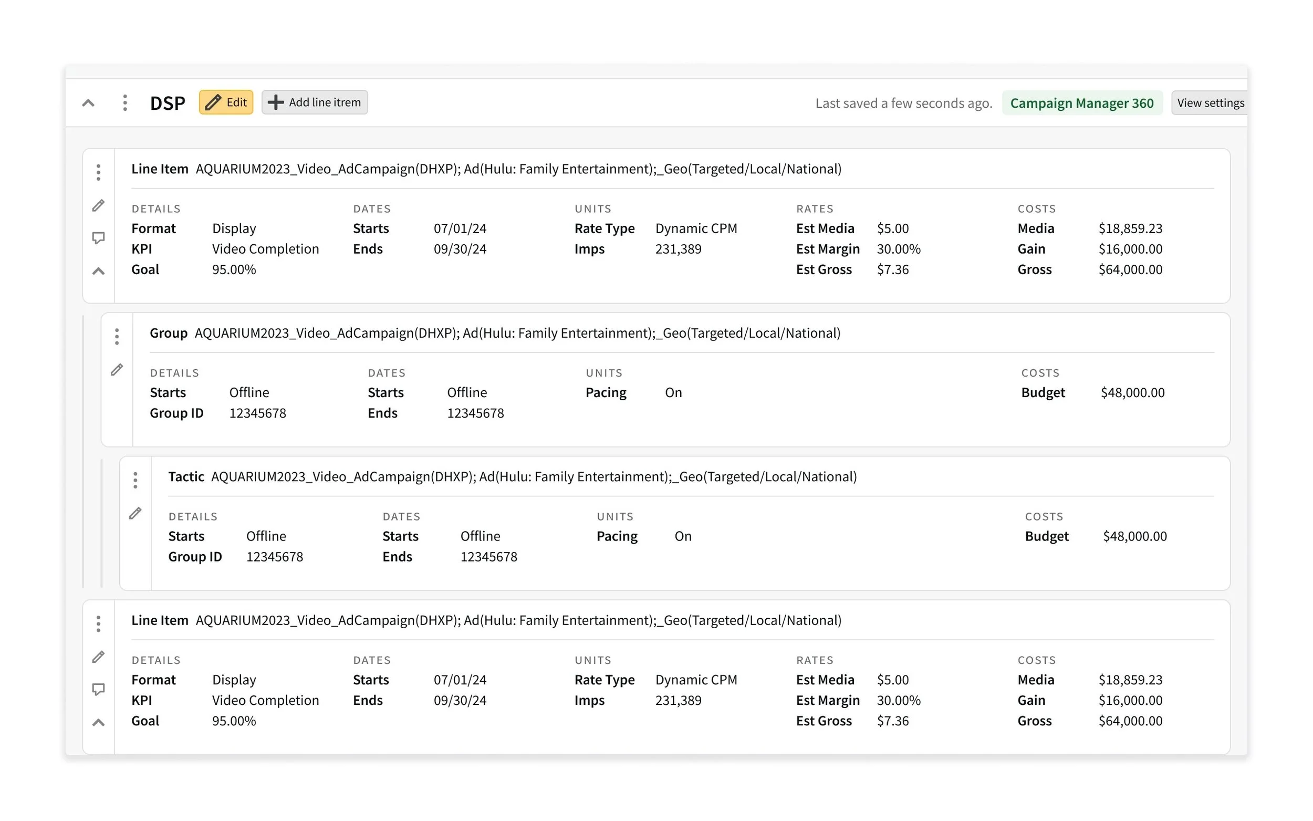1313x821 pixels.
Task: Open DSP section three-dot menu
Action: [x=125, y=102]
